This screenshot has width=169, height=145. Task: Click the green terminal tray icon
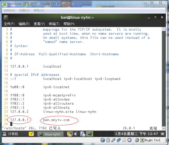click(x=90, y=134)
